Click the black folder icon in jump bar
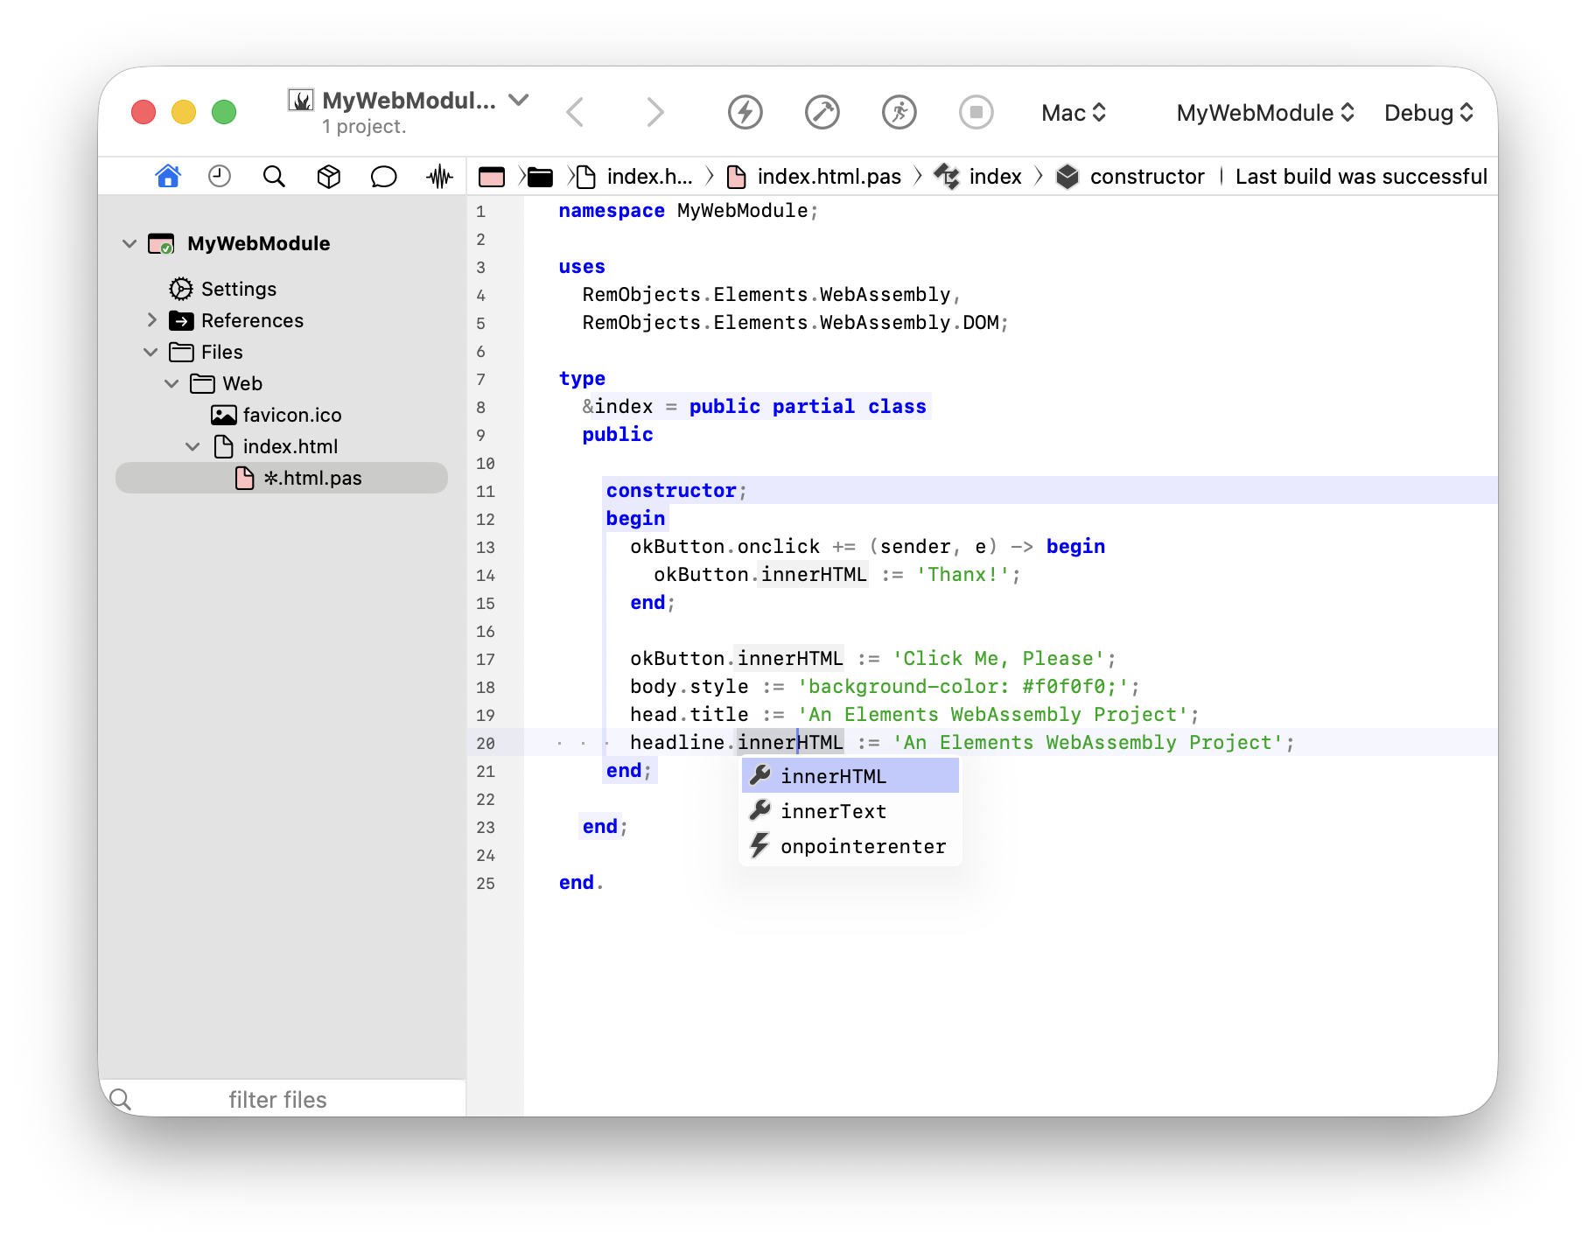This screenshot has width=1596, height=1246. 540,177
